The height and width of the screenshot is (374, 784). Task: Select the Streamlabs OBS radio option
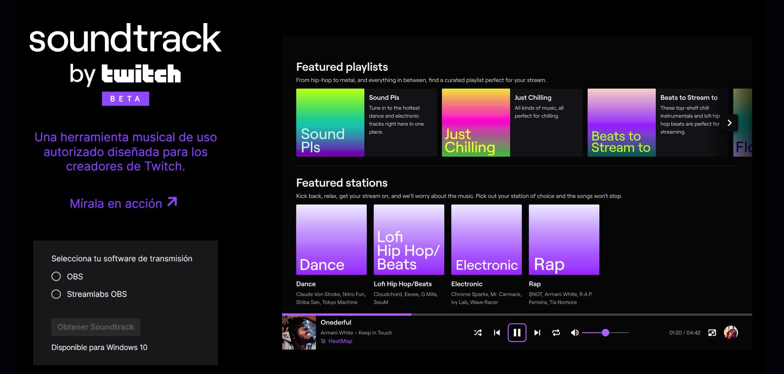(56, 294)
